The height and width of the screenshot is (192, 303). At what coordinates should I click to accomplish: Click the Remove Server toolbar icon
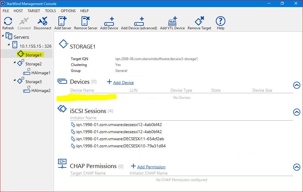pos(86,21)
